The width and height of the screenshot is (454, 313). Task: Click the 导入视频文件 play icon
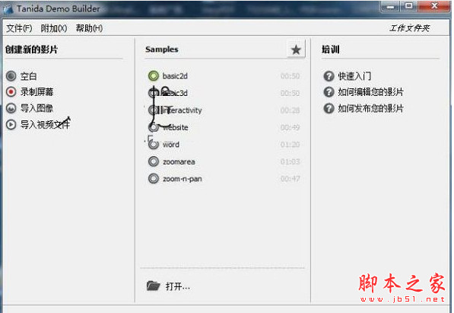click(x=11, y=125)
